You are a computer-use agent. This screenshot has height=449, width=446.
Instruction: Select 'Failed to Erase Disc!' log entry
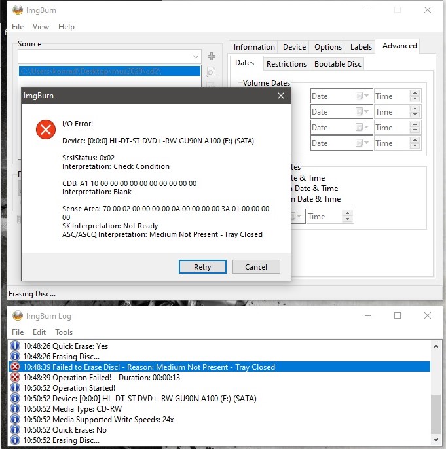tap(219, 367)
